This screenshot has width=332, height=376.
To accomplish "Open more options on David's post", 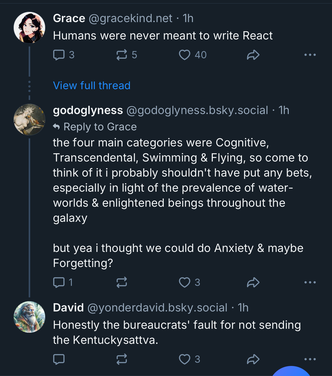I will coord(310,359).
